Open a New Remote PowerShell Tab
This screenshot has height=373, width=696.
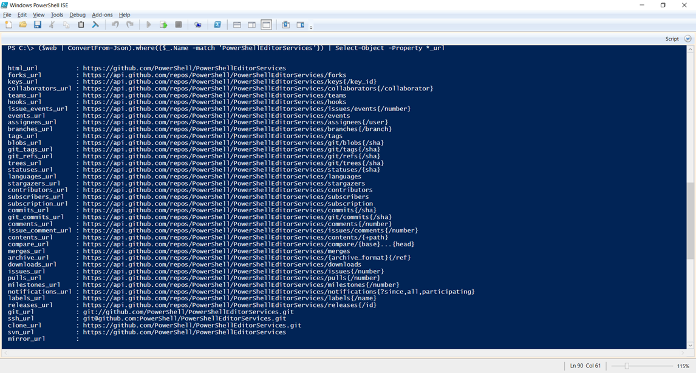click(x=198, y=24)
